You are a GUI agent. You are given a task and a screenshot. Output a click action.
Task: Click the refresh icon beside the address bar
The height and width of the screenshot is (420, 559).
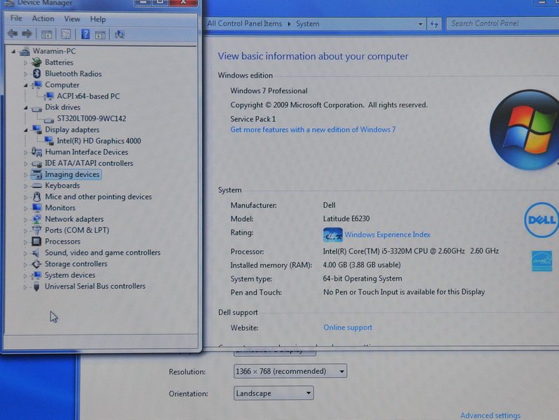[434, 24]
